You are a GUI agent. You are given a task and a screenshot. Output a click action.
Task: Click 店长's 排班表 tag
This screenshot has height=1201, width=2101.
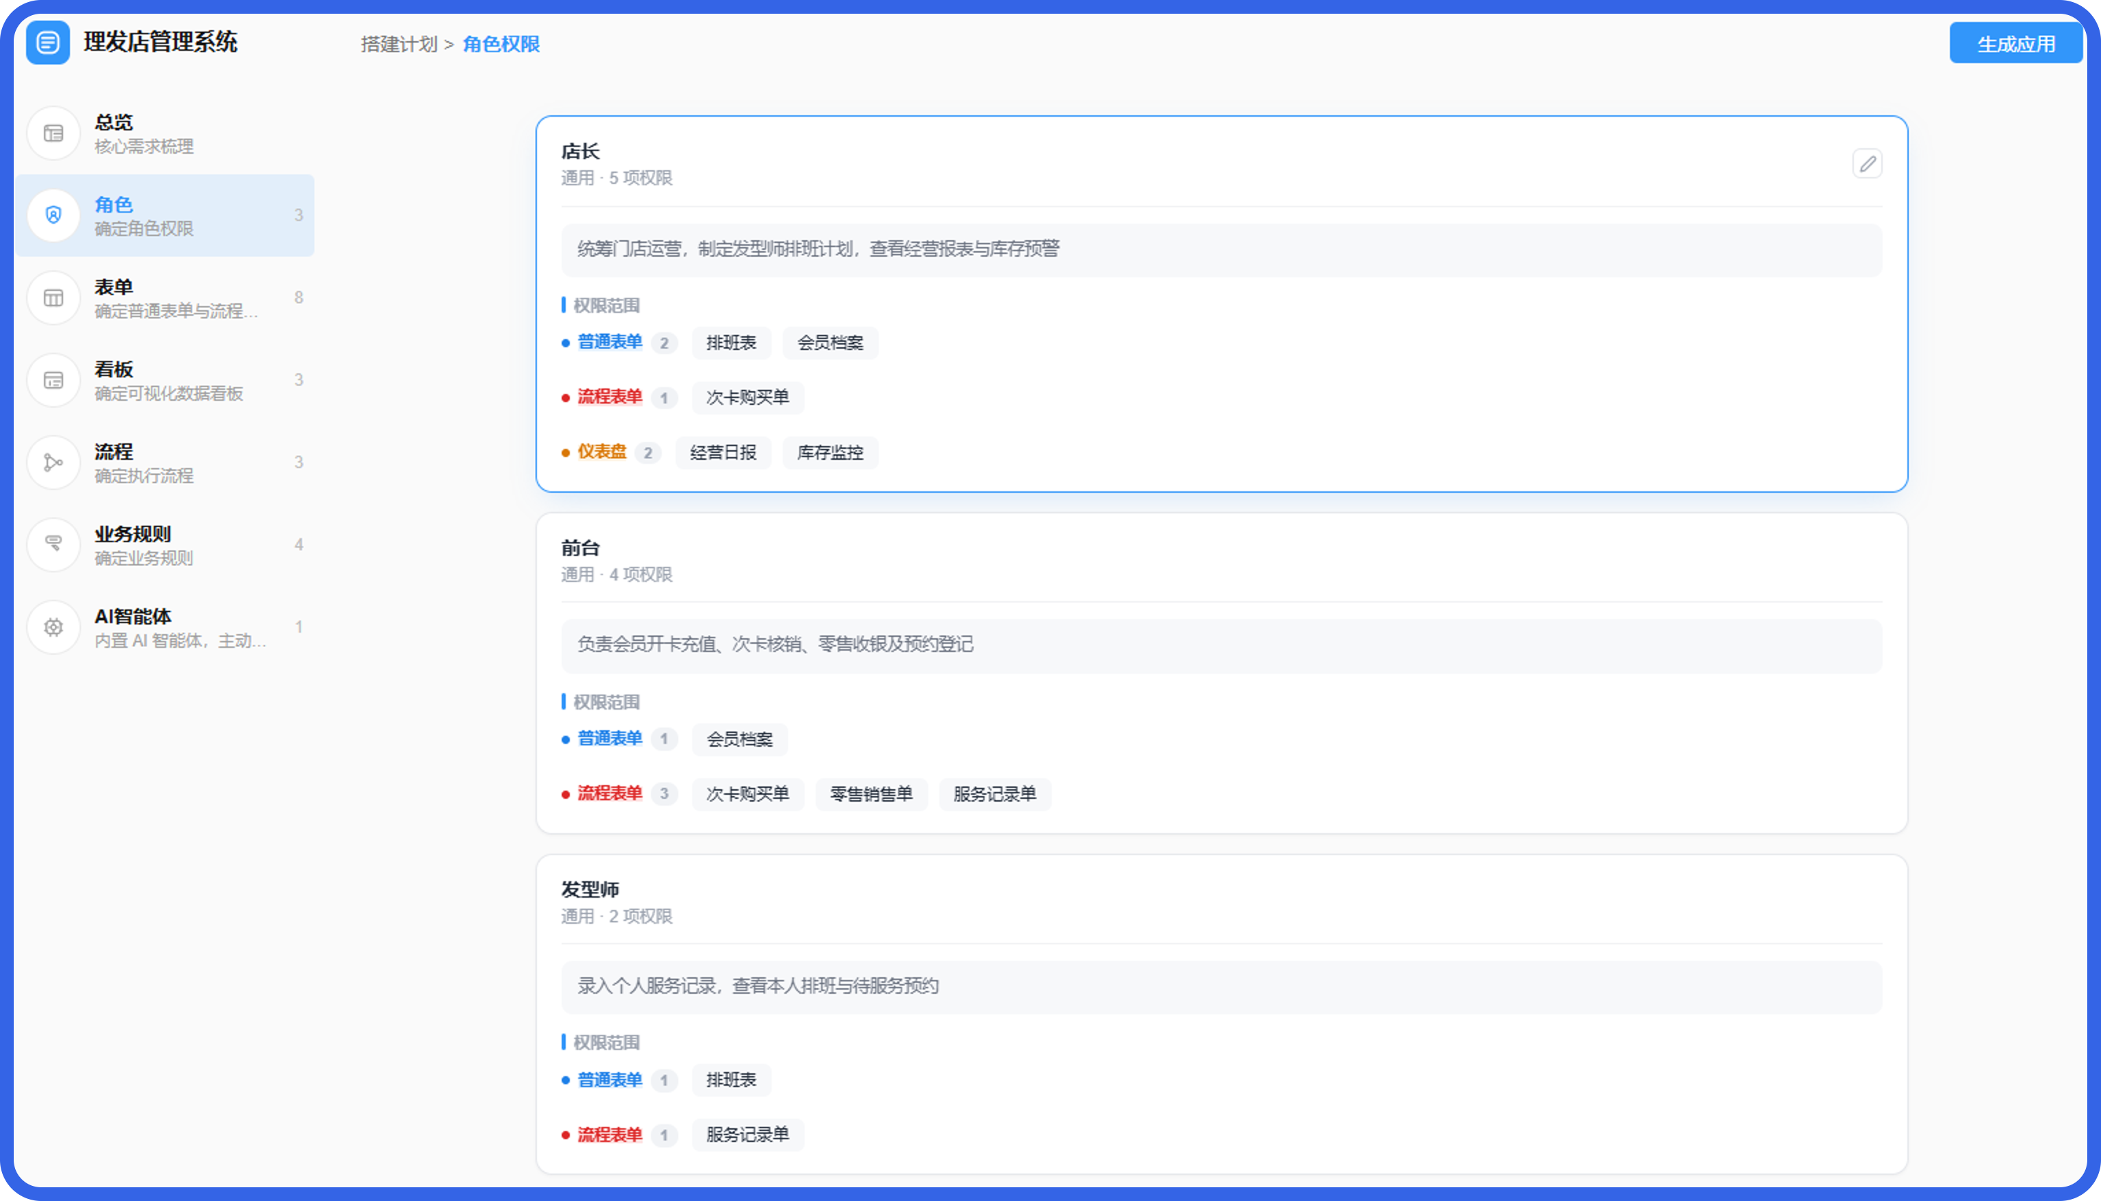click(x=731, y=343)
